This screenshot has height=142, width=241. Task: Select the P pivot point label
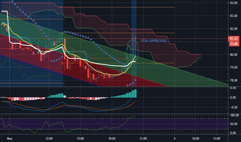pyautogui.click(x=61, y=7)
